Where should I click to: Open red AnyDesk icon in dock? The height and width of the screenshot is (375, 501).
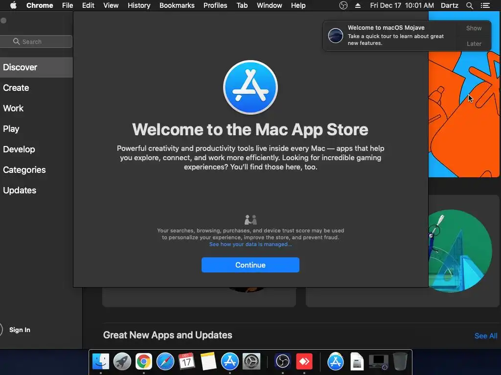pyautogui.click(x=304, y=361)
